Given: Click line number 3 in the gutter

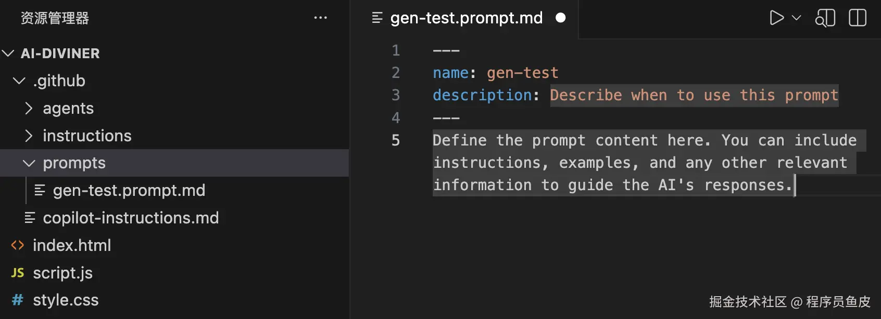Looking at the screenshot, I should pyautogui.click(x=396, y=95).
